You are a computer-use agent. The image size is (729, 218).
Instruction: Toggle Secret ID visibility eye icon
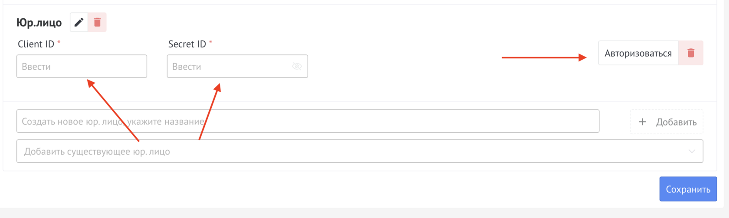coord(297,67)
